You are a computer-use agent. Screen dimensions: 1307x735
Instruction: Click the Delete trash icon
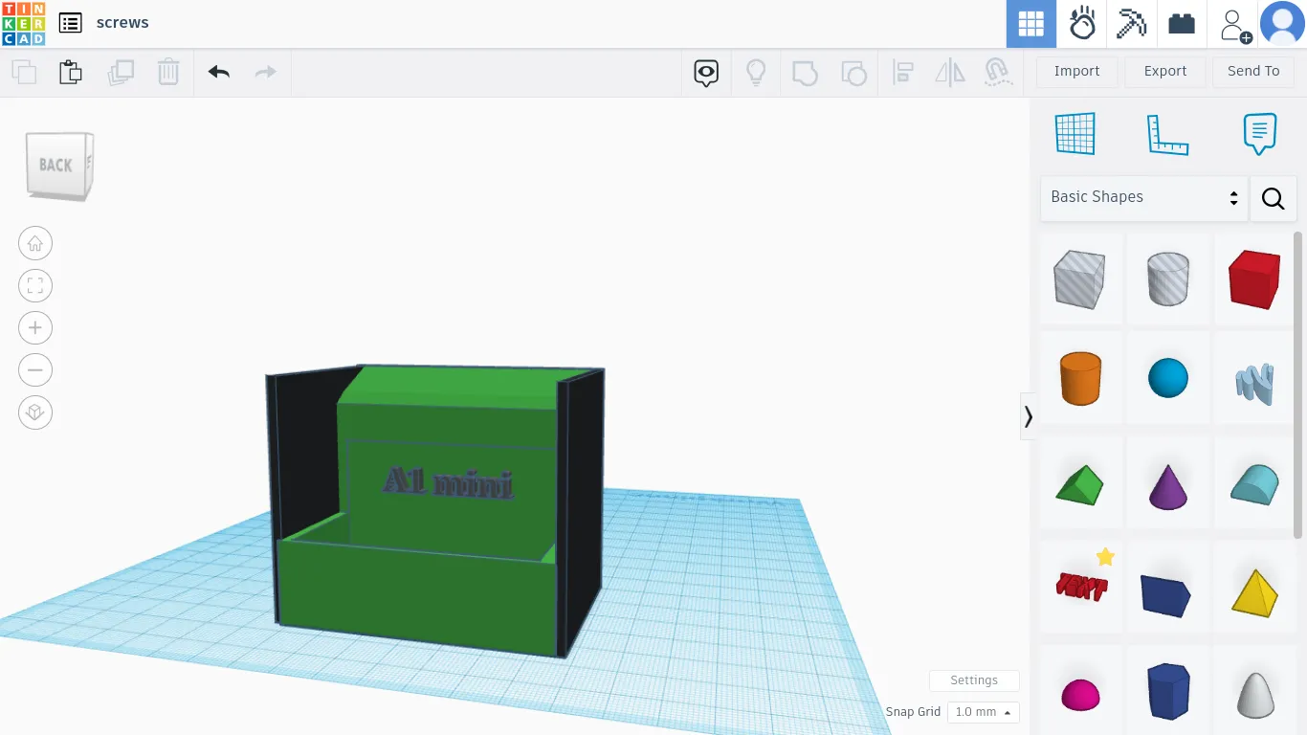[x=168, y=72]
